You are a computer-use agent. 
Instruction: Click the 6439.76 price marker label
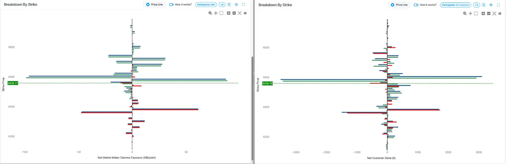(x=268, y=83)
